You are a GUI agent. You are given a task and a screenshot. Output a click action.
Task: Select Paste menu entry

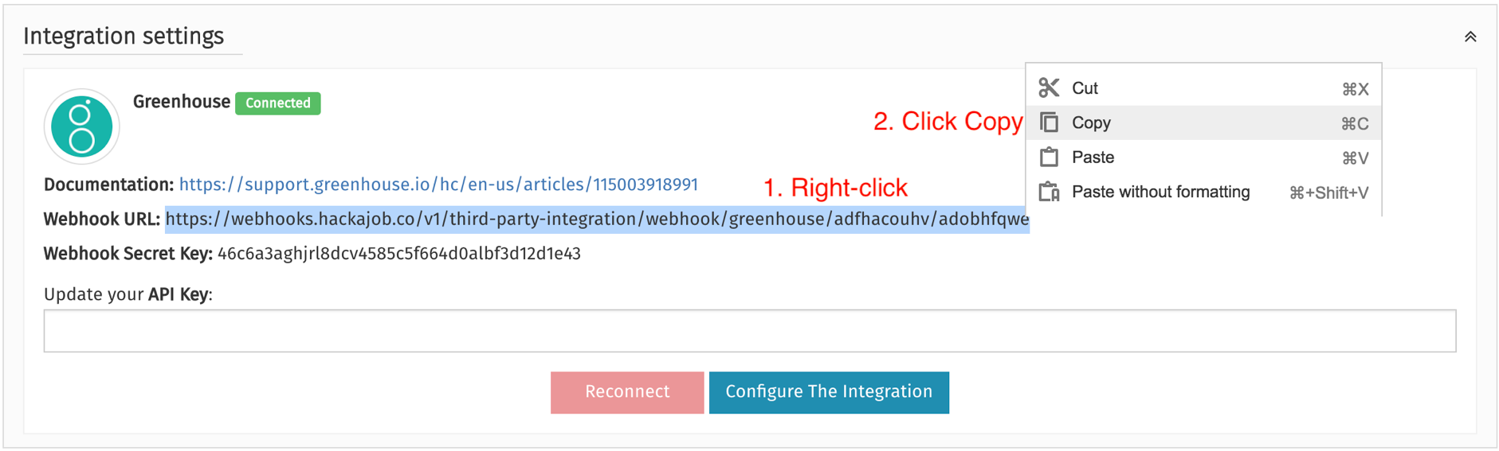(x=1203, y=157)
